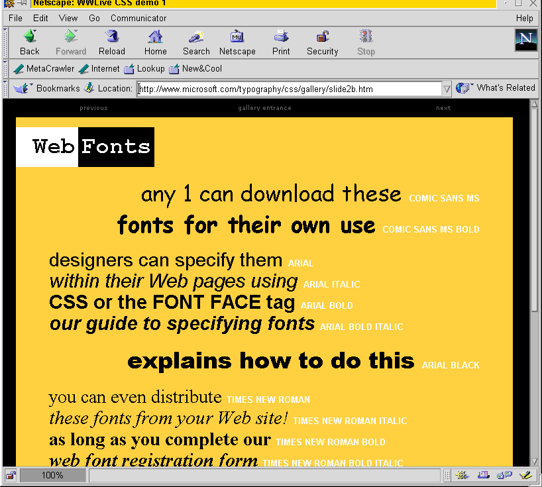Click the vertical scrollbar down arrow
Screen dimensions: 542x487
point(535,461)
